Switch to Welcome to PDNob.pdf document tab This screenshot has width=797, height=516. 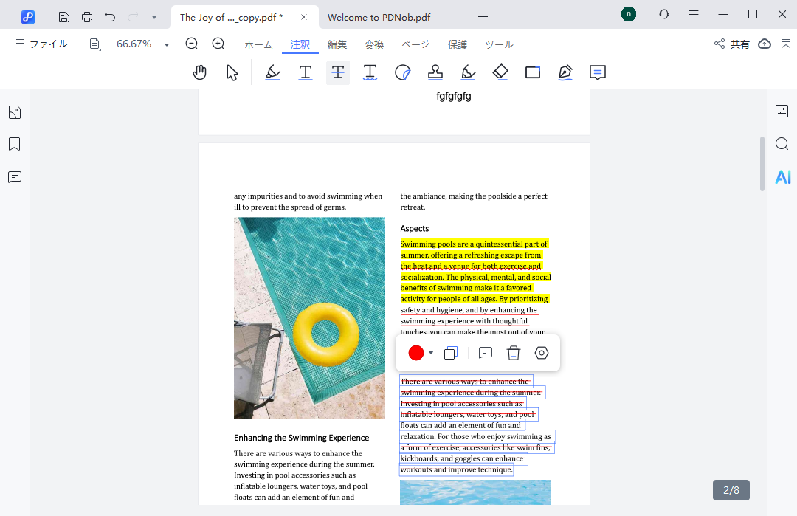click(389, 16)
